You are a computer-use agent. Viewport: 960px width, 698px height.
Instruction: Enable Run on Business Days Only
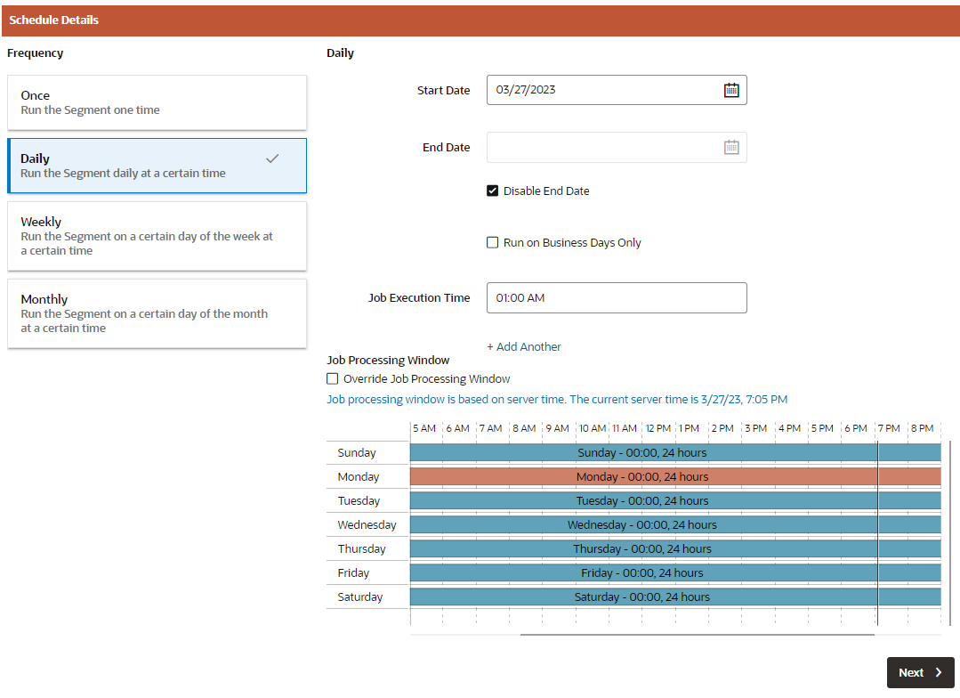tap(492, 243)
